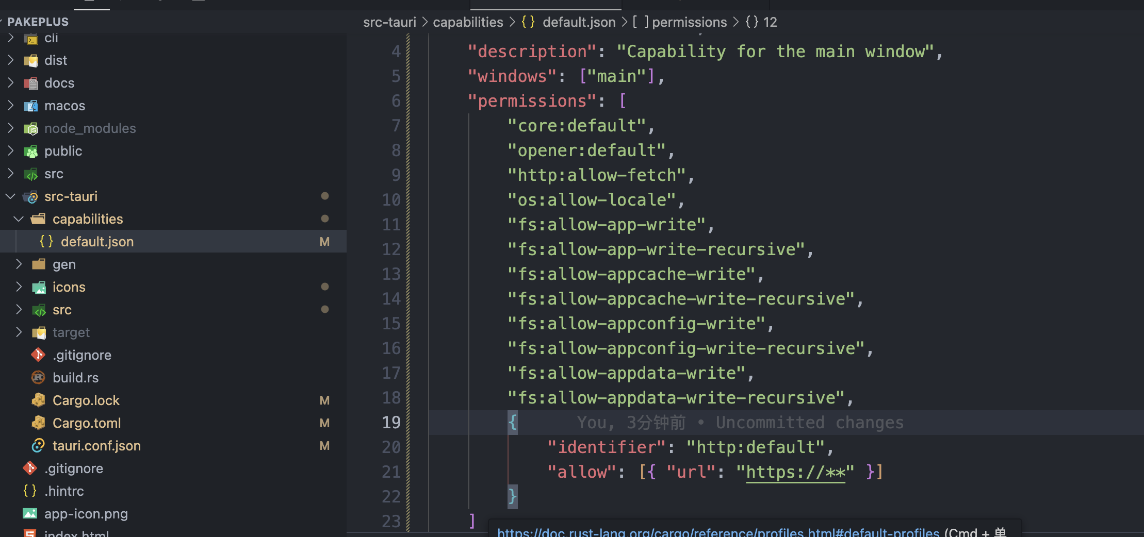1144x537 pixels.
Task: Click the tauri.conf.json Tauri icon
Action: tap(38, 445)
